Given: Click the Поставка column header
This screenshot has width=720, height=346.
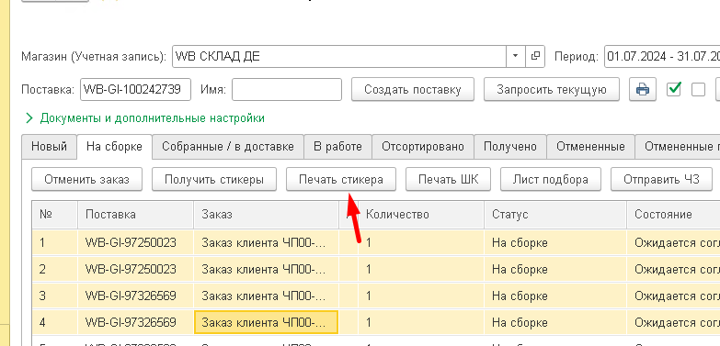Looking at the screenshot, I should tap(135, 215).
